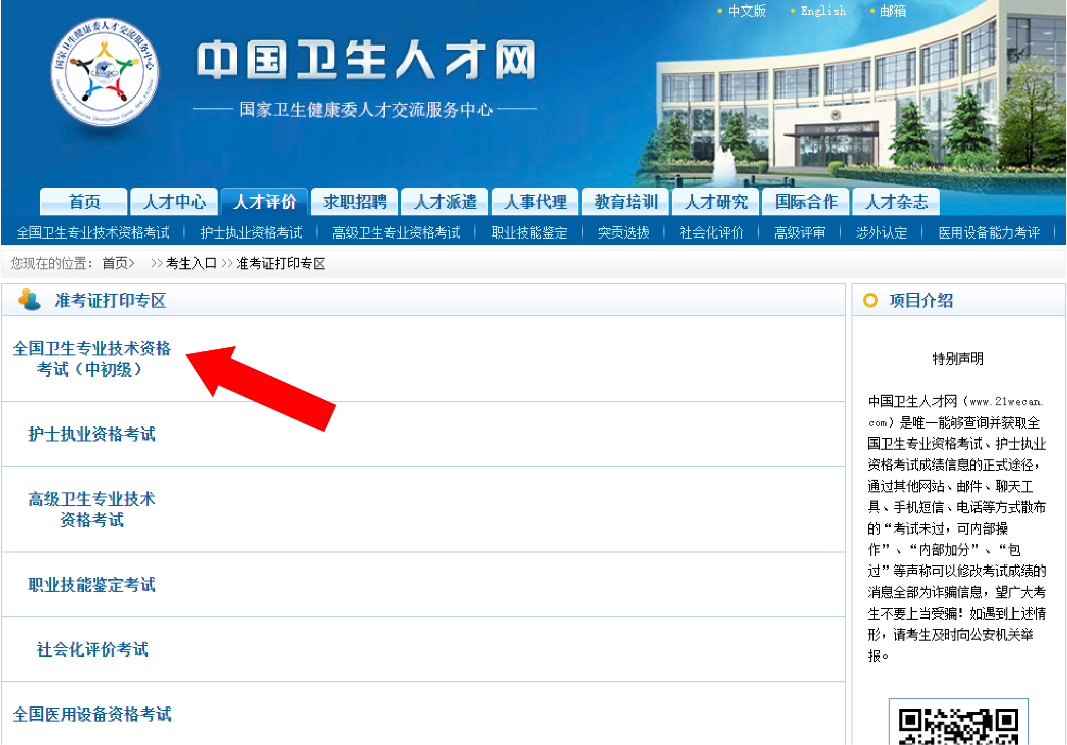The image size is (1067, 745).
Task: Open the 邮箱 mailbox link
Action: click(893, 11)
